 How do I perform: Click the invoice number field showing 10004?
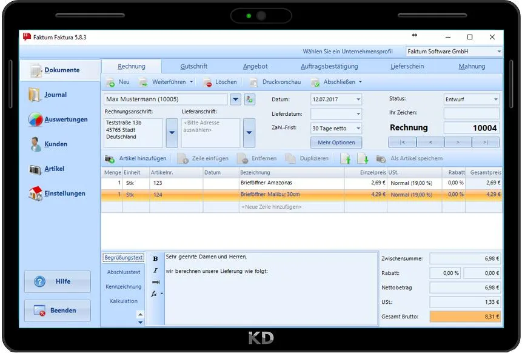point(472,128)
